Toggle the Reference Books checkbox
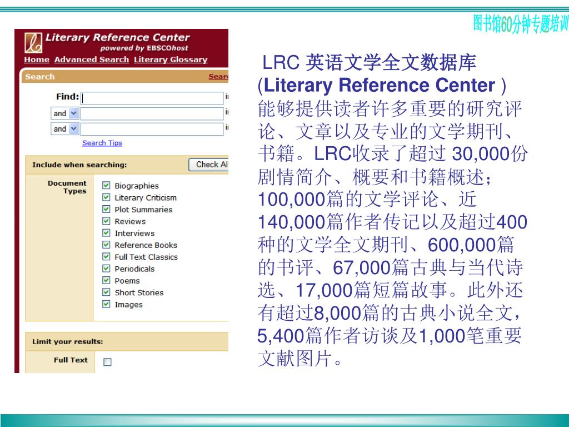The height and width of the screenshot is (427, 569). [106, 245]
